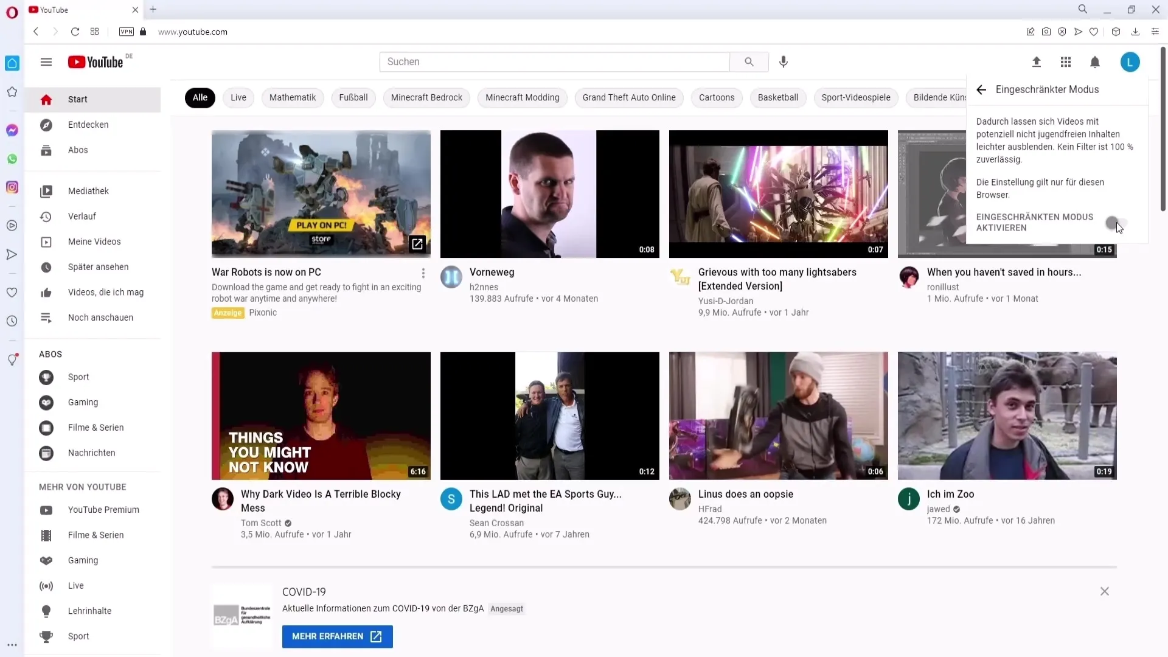Expand the Bildende Kü... filter option
Screen dimensions: 1168x657
click(x=942, y=97)
